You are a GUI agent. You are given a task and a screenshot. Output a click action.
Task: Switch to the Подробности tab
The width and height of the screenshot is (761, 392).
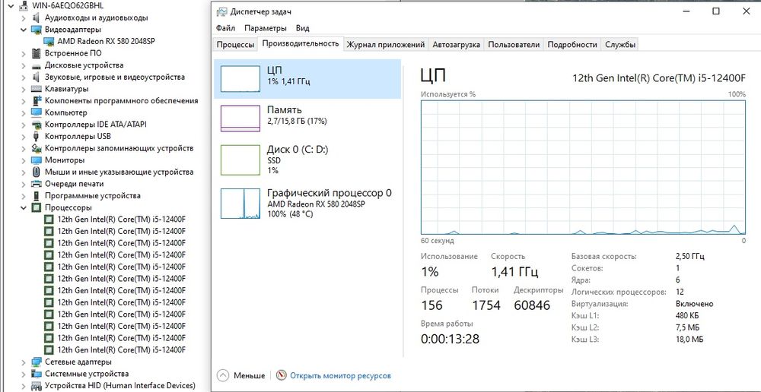(572, 45)
